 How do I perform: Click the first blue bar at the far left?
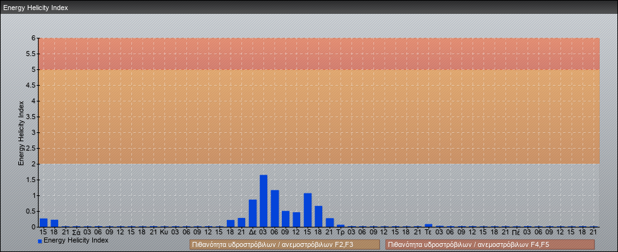tap(44, 223)
